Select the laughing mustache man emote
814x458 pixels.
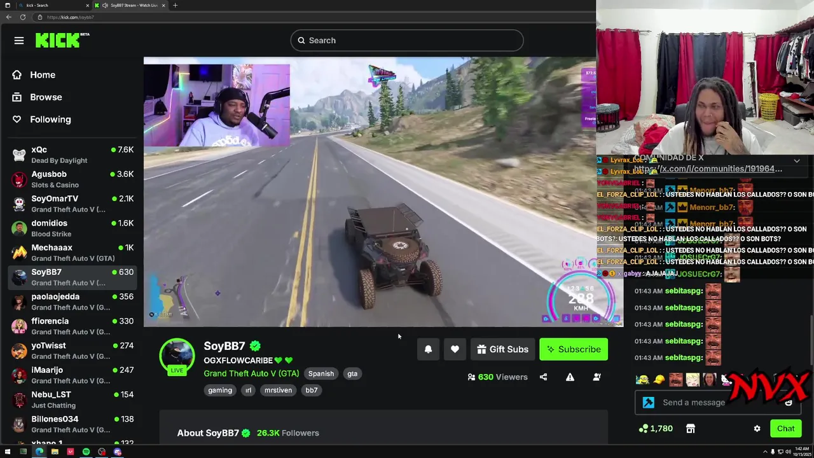tap(675, 380)
